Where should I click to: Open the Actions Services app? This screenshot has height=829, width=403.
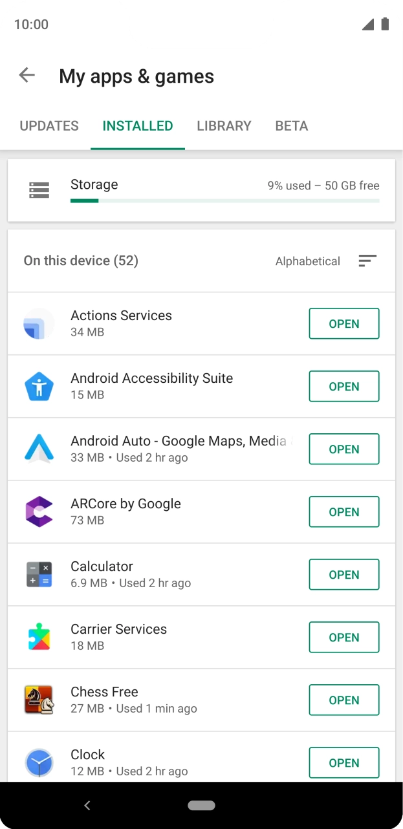343,323
